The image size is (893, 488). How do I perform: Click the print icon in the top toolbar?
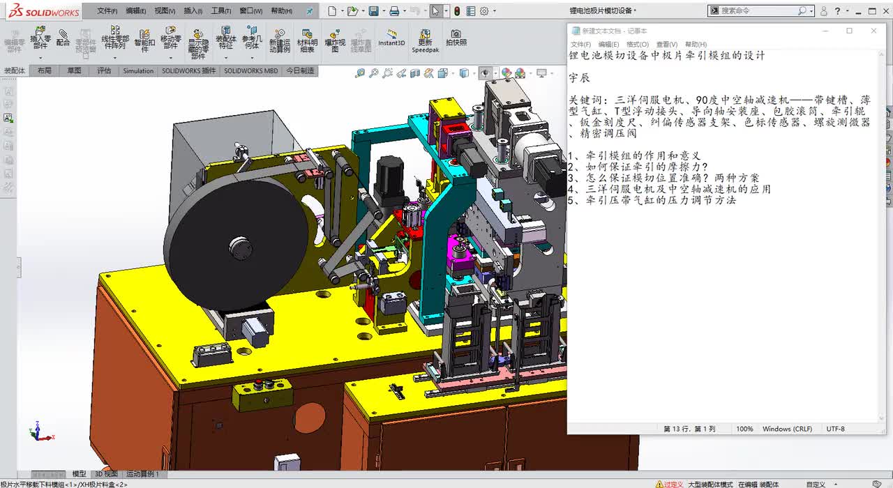394,11
